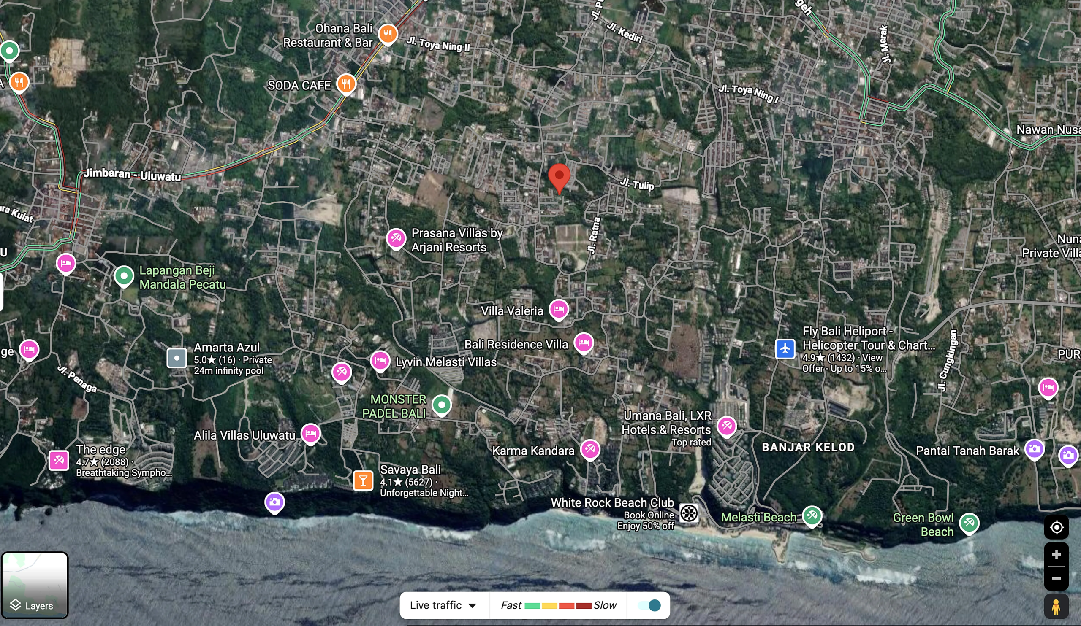
Task: Click the Nawan Nusa label at right edge
Action: pyautogui.click(x=1048, y=130)
